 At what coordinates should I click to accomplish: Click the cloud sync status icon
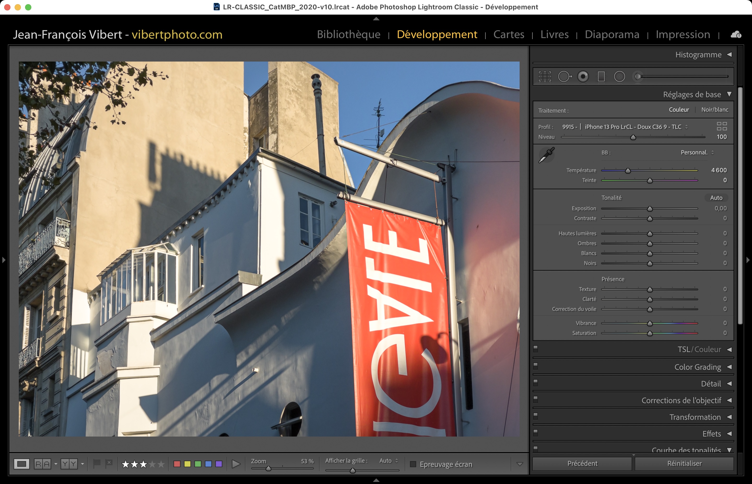(x=736, y=35)
